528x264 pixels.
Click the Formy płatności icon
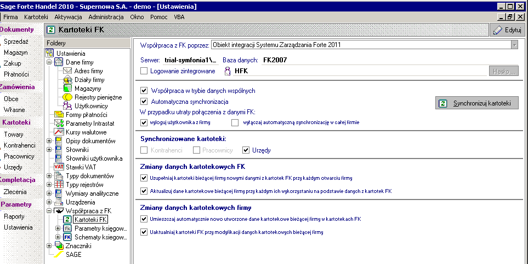[59, 115]
